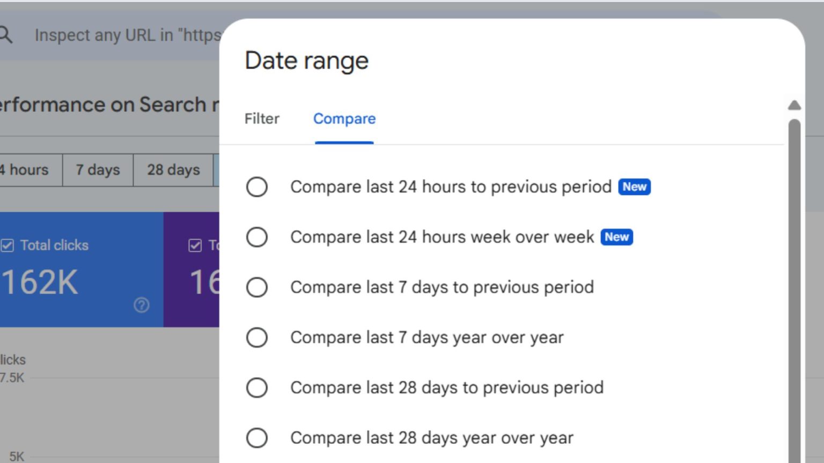
Task: Select Compare last 24 hours to previous period
Action: tap(256, 187)
